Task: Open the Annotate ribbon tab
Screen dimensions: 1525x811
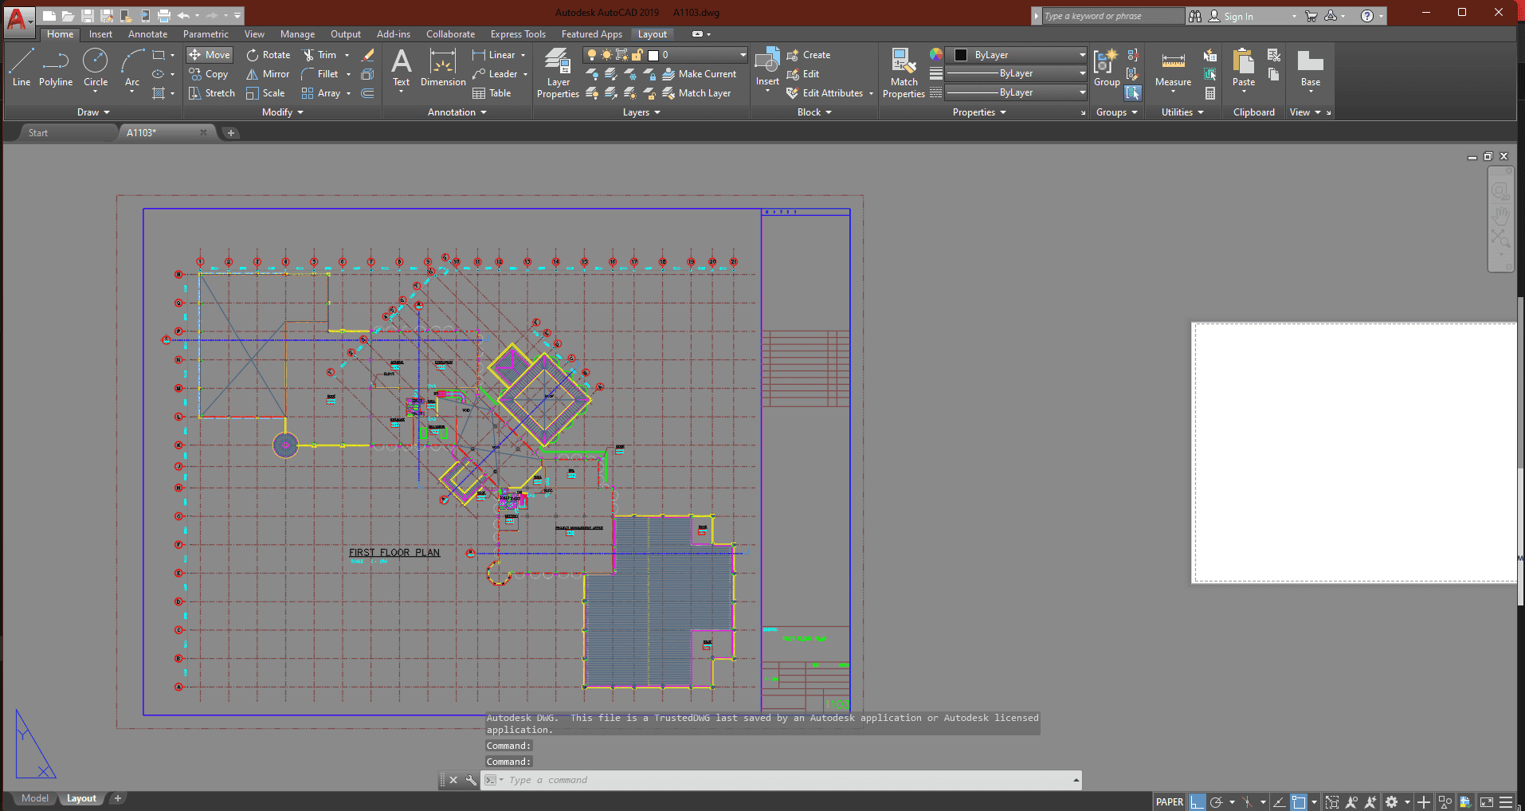Action: coord(147,34)
